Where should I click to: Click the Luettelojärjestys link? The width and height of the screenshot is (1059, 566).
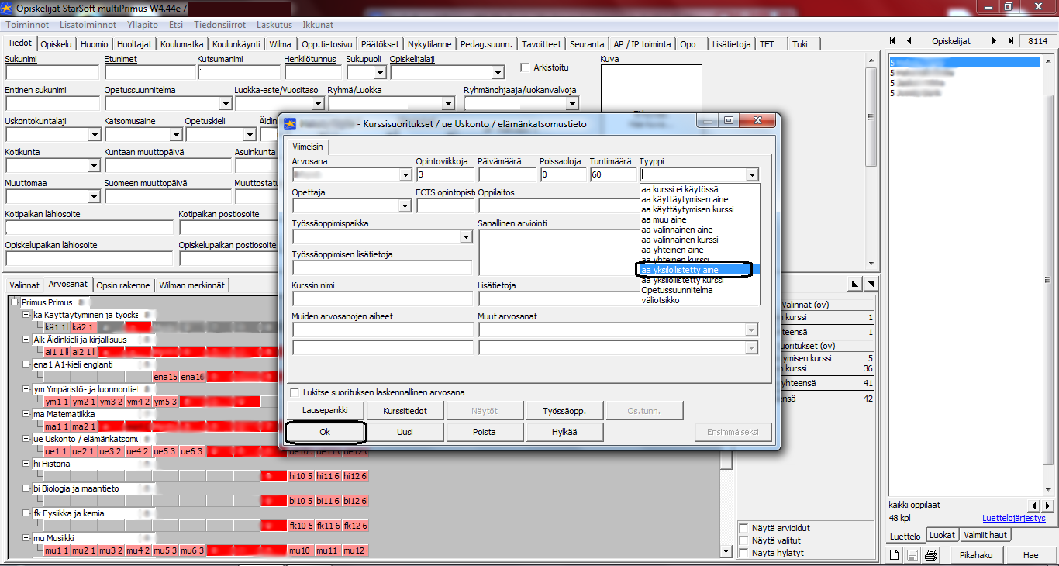click(x=1014, y=518)
